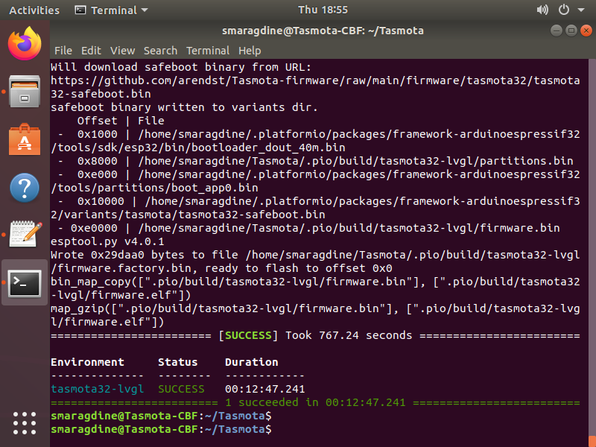
Task: Click the "Duration" column header
Action: click(252, 362)
